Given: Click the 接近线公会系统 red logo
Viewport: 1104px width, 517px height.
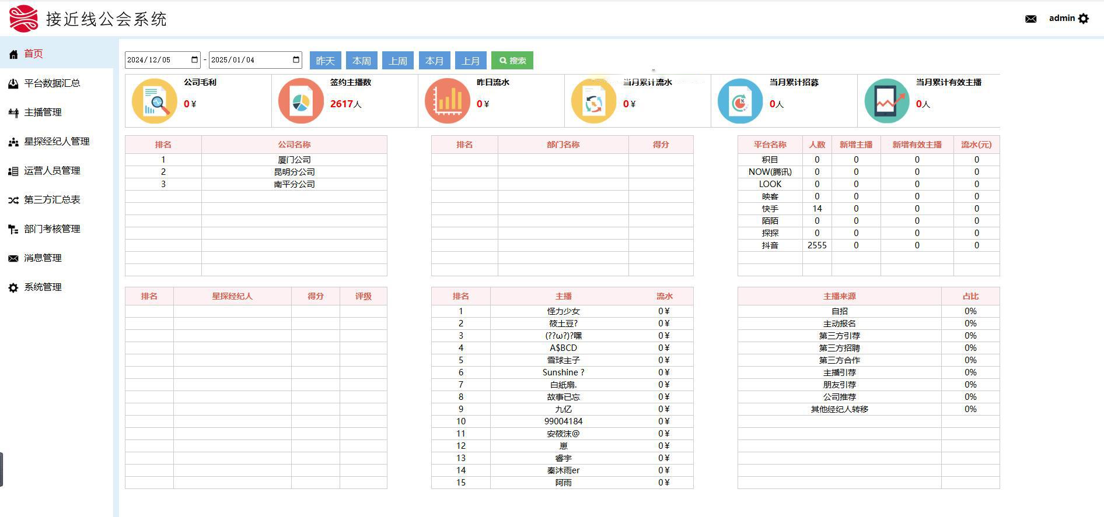Looking at the screenshot, I should (x=23, y=19).
